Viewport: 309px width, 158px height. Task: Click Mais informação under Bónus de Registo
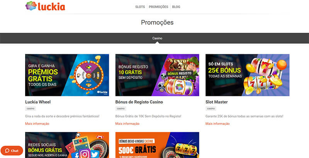(x=127, y=124)
